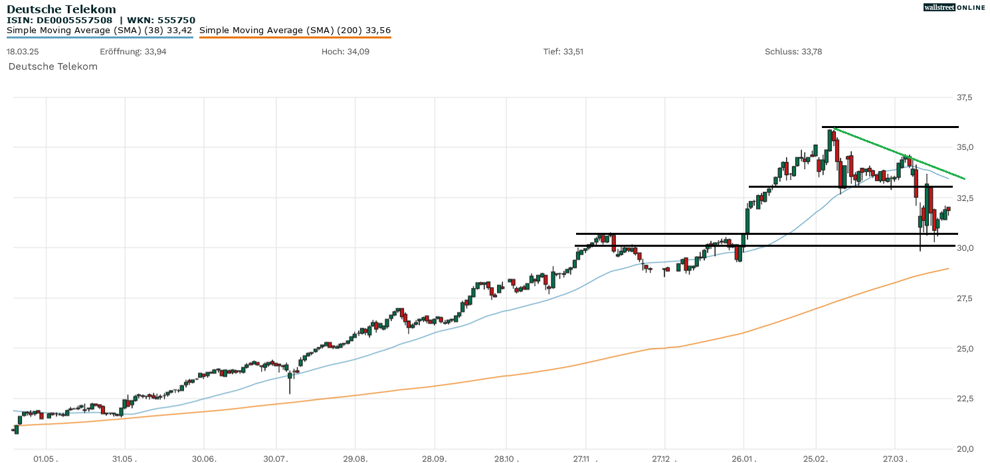This screenshot has width=990, height=463.
Task: Click the lowest black support line at 30
Action: pyautogui.click(x=766, y=246)
